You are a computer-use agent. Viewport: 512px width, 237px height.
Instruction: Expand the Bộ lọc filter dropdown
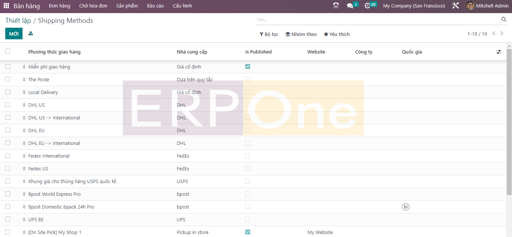point(269,34)
